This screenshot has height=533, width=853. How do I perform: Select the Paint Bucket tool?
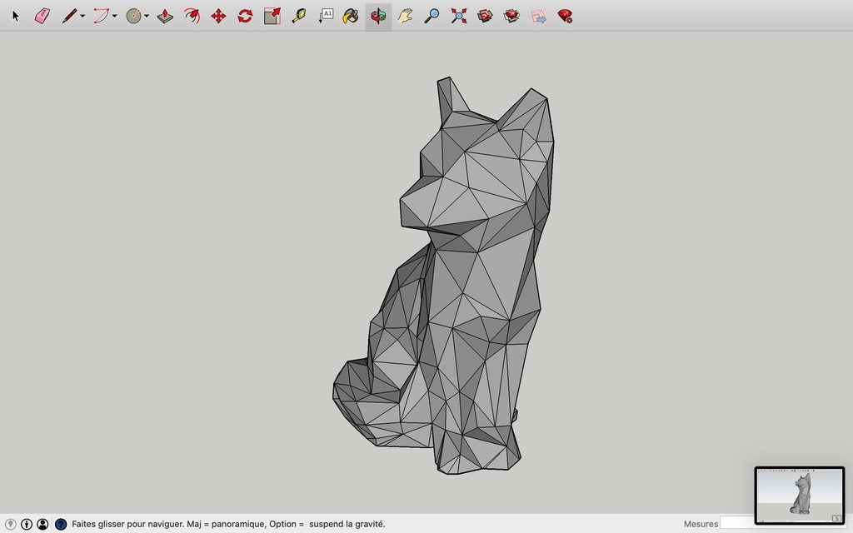(x=351, y=15)
